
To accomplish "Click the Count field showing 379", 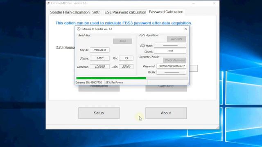I will [x=170, y=51].
